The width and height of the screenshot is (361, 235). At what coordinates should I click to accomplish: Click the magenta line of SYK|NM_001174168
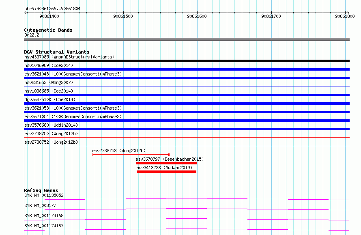point(187,219)
